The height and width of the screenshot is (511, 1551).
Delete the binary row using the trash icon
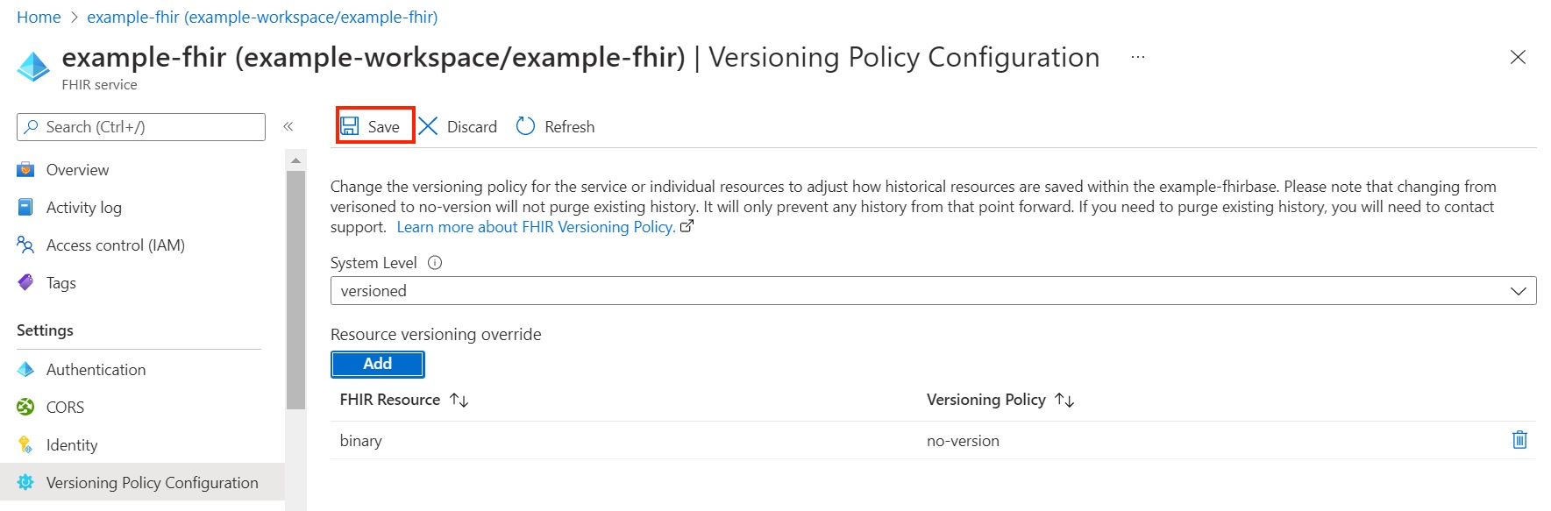[x=1519, y=440]
